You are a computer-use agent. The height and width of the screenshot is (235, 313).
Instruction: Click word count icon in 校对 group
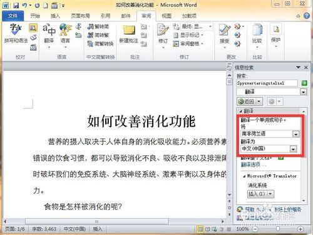click(x=33, y=48)
